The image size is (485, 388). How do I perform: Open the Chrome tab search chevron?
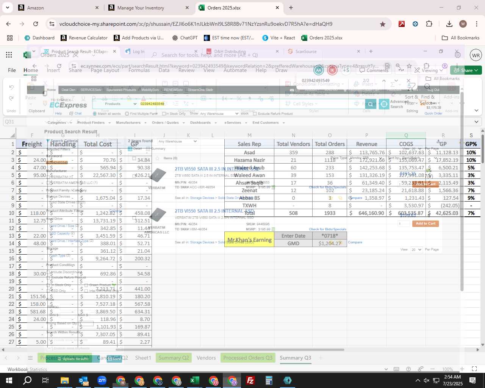pos(8,8)
